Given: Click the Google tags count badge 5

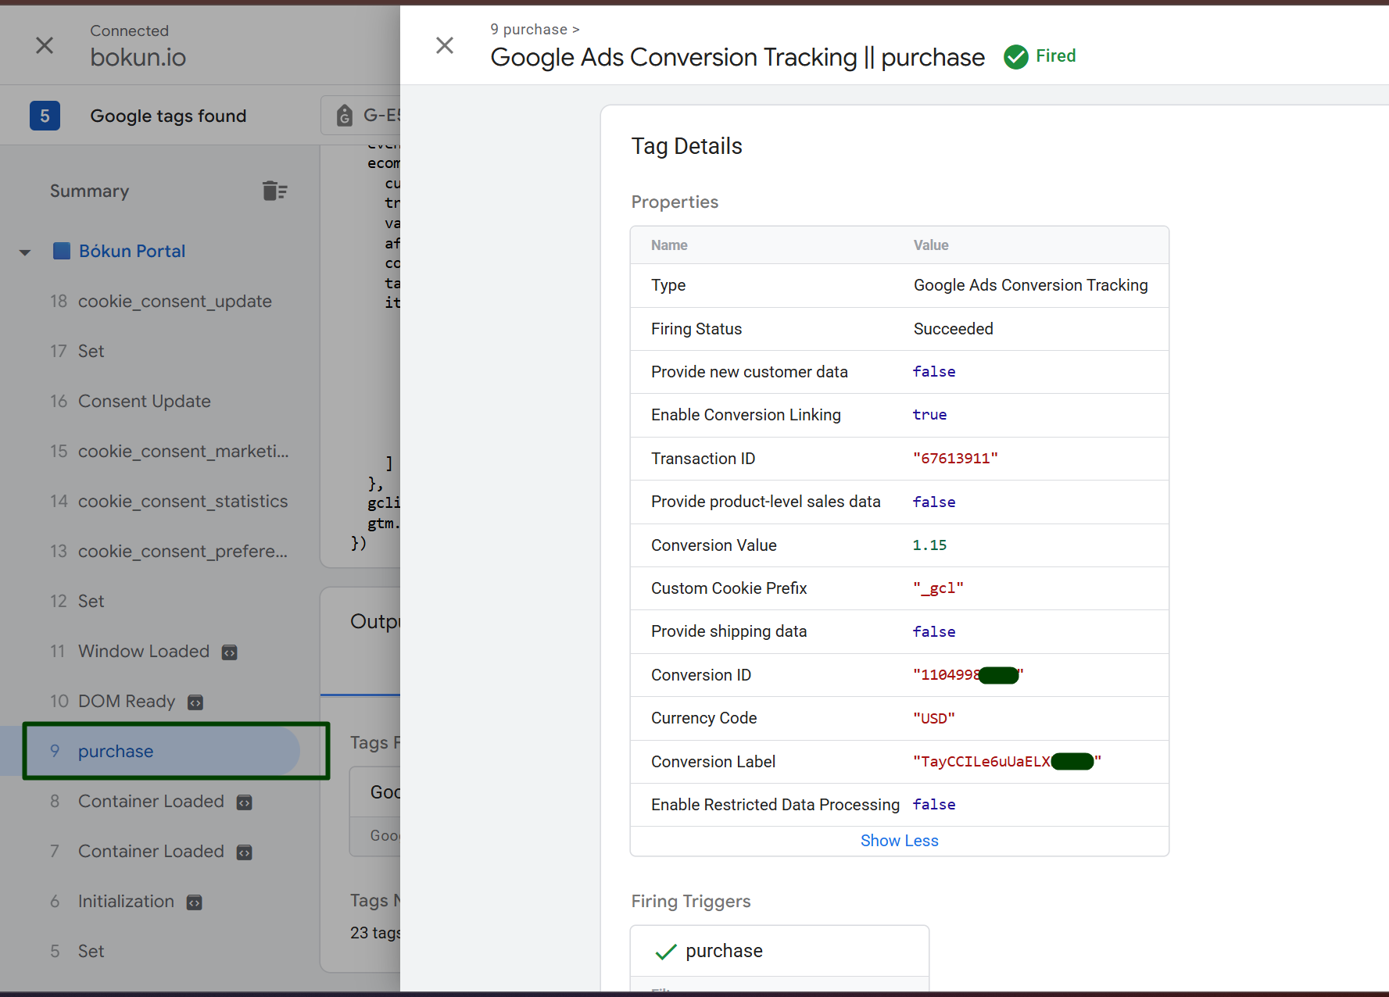Looking at the screenshot, I should point(45,116).
